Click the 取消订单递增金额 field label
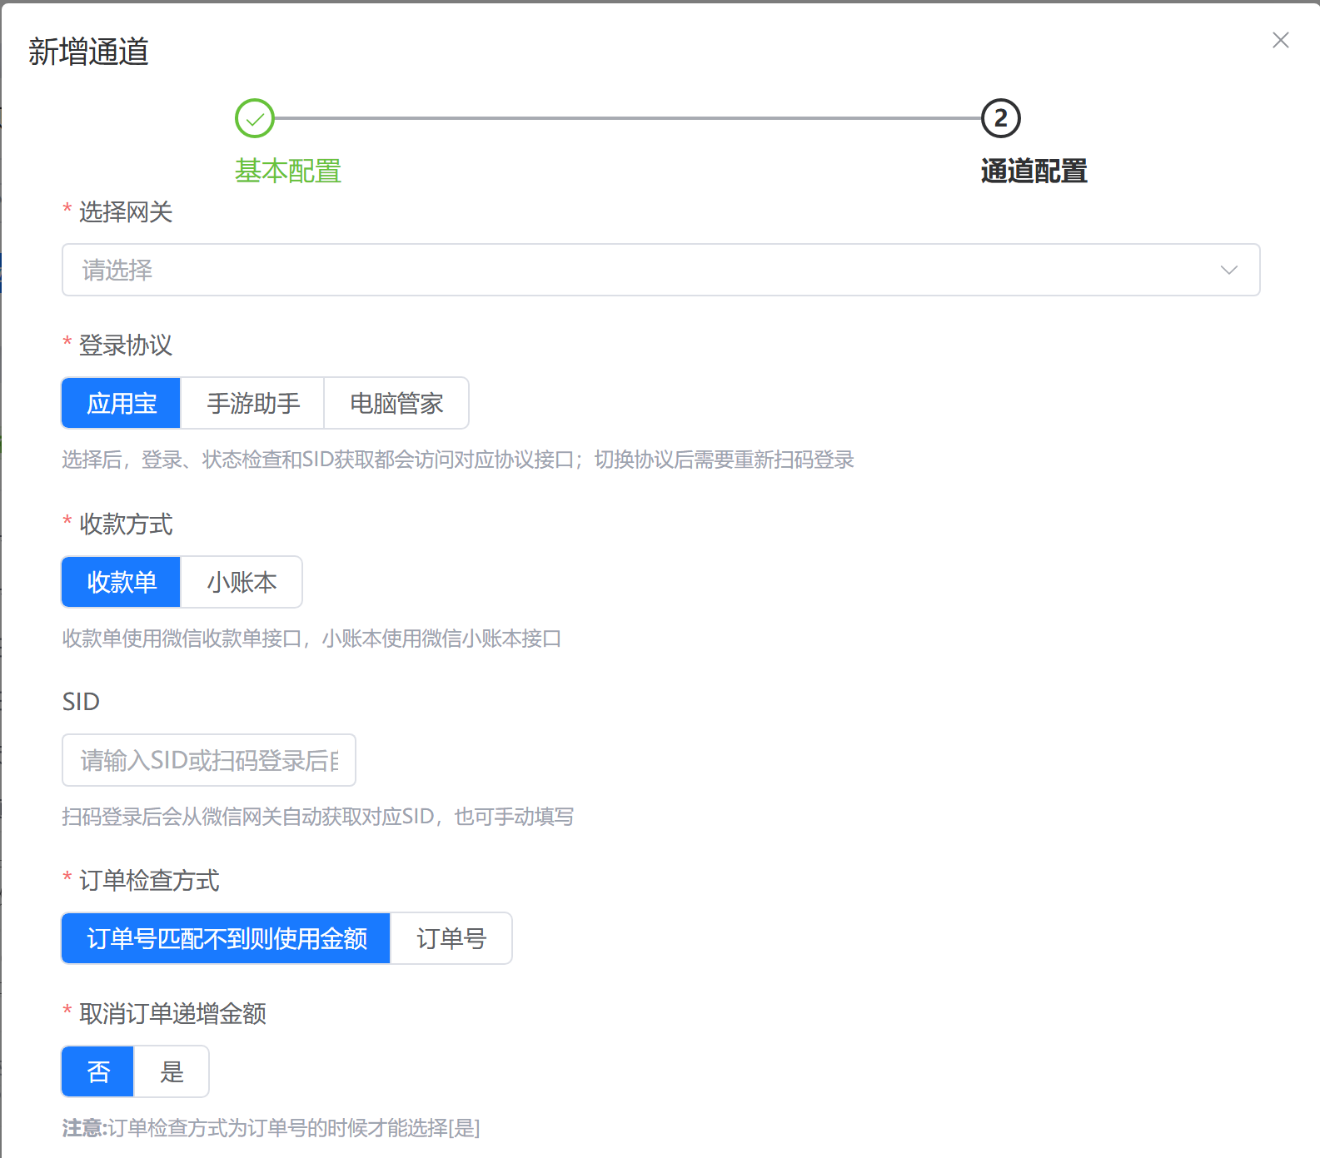This screenshot has width=1320, height=1158. click(x=172, y=1014)
